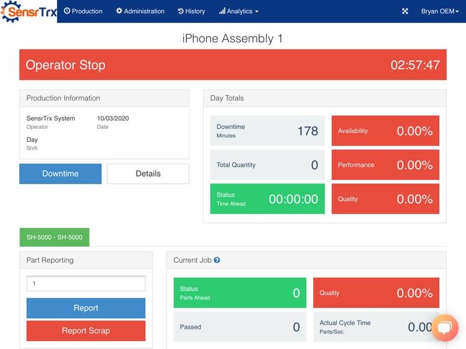Toggle fullscreen with the expand icon
The height and width of the screenshot is (349, 466).
coord(404,11)
